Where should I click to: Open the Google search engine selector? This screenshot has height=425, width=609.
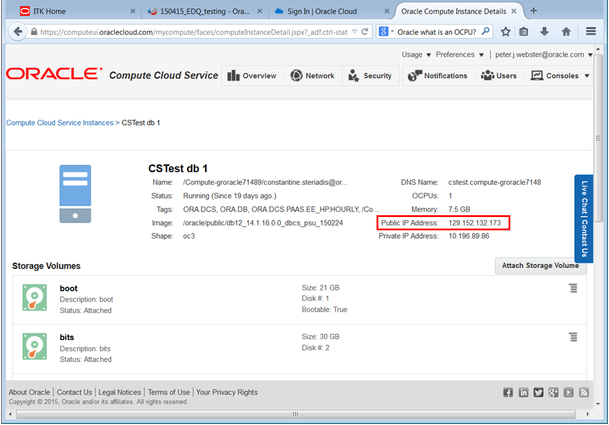(386, 32)
